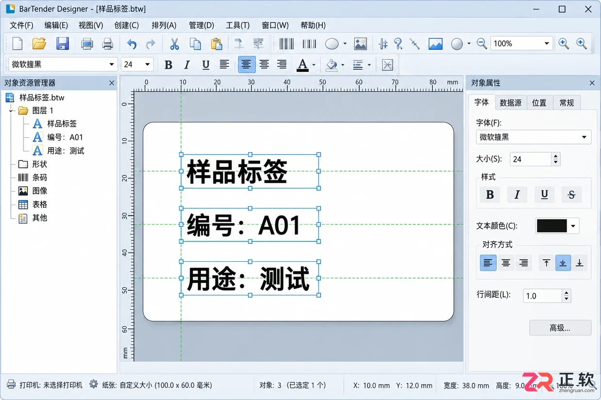Click the 大小(S) stepper arrows
Image resolution: width=601 pixels, height=400 pixels.
coord(556,159)
